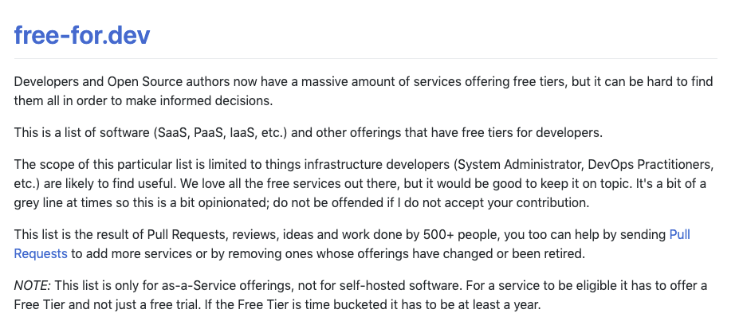Click the phrase "grey line at times"
The height and width of the screenshot is (325, 739).
point(64,203)
